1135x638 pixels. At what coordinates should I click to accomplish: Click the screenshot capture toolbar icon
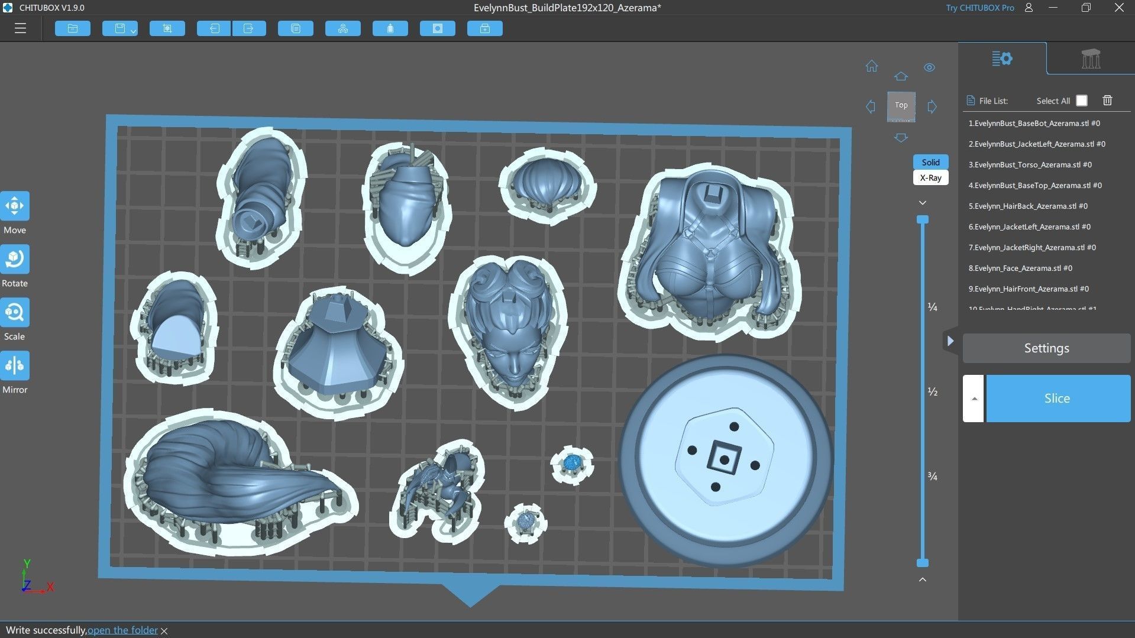167,28
